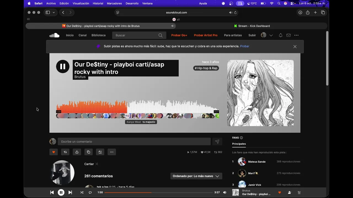353x198 pixels.
Task: Open Safari downloads button
Action: pos(300,12)
